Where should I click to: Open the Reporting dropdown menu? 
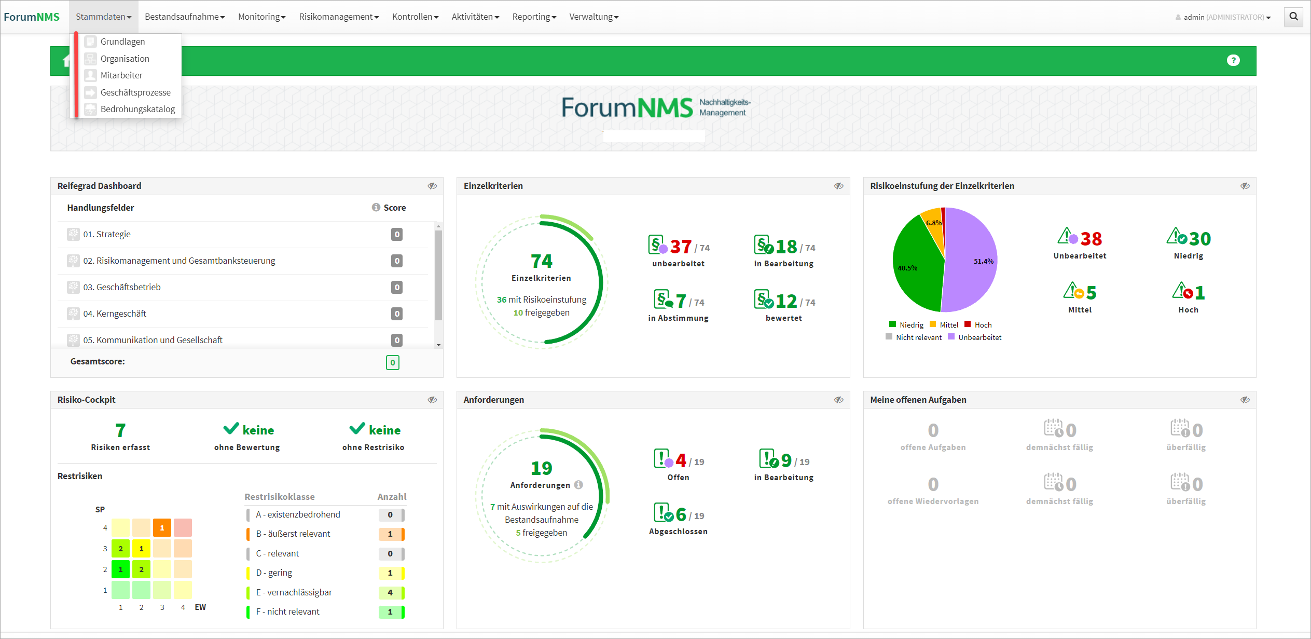(534, 17)
